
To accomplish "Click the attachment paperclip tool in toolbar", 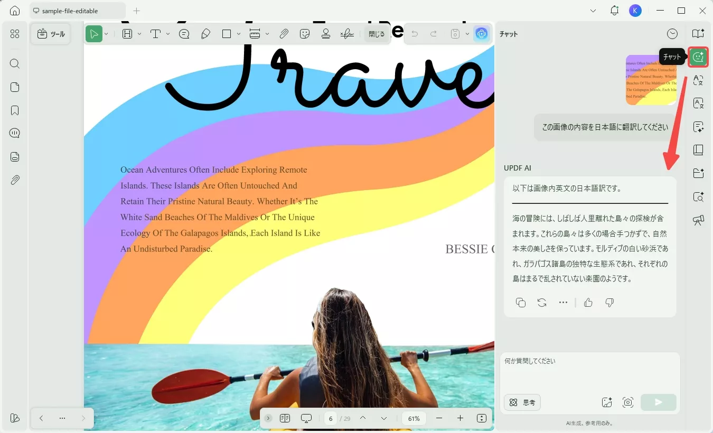I will (x=284, y=34).
